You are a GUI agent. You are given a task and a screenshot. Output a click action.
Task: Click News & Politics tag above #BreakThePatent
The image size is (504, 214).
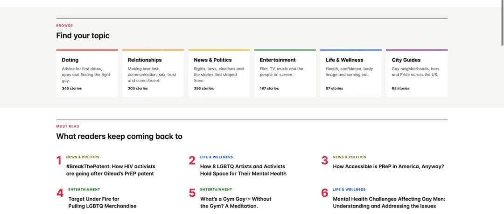[x=83, y=157]
